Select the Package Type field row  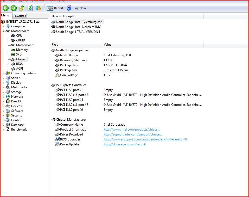(91, 65)
